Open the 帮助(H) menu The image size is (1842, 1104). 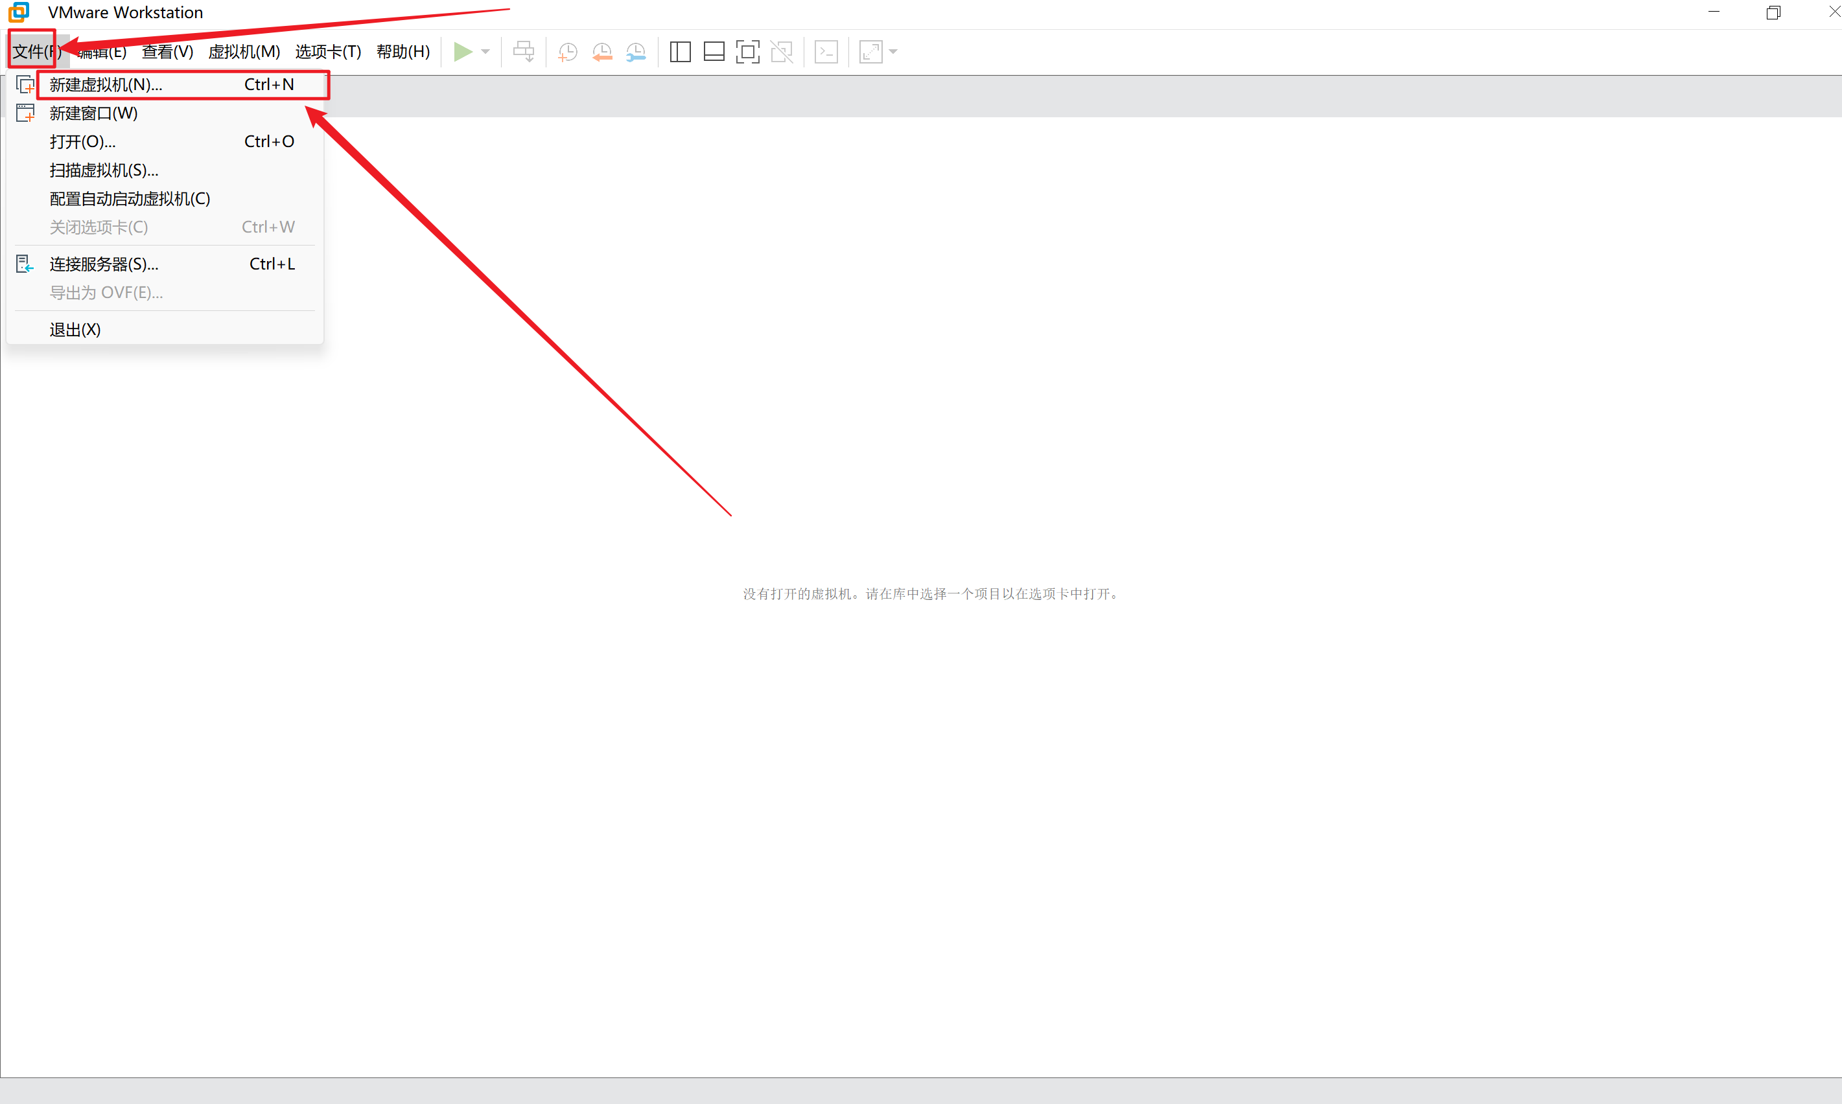402,52
